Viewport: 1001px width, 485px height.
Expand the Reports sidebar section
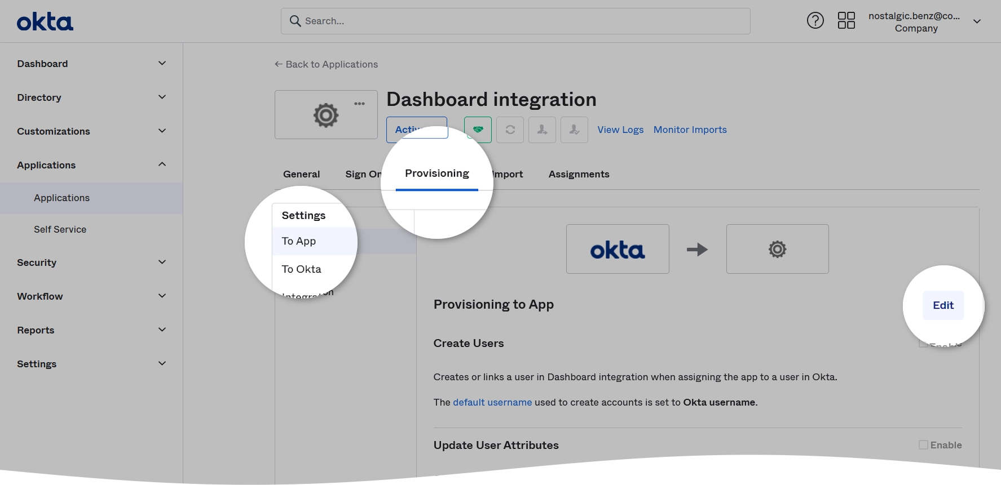[x=91, y=330]
